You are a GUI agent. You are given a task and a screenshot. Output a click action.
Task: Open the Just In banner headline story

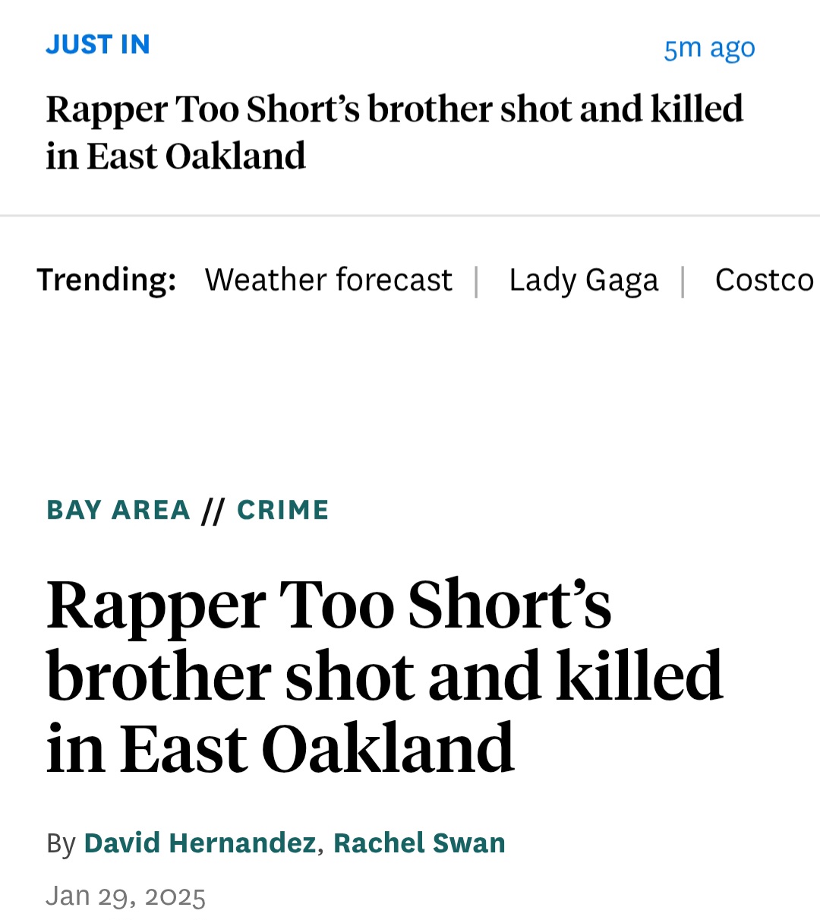(394, 132)
